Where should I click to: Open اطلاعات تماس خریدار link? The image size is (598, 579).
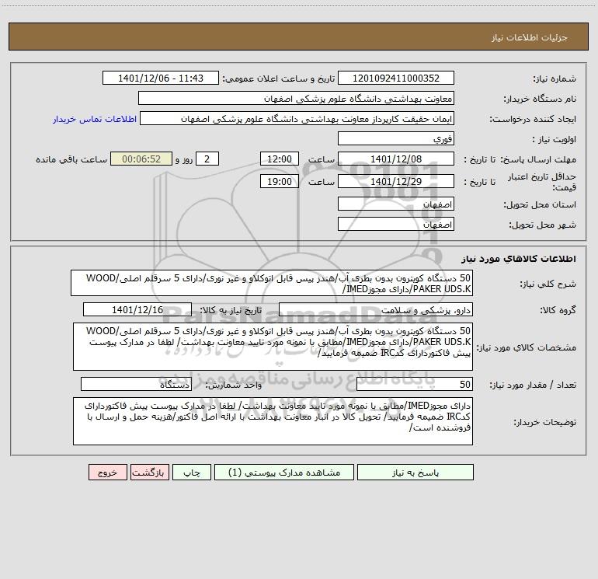[x=95, y=119]
